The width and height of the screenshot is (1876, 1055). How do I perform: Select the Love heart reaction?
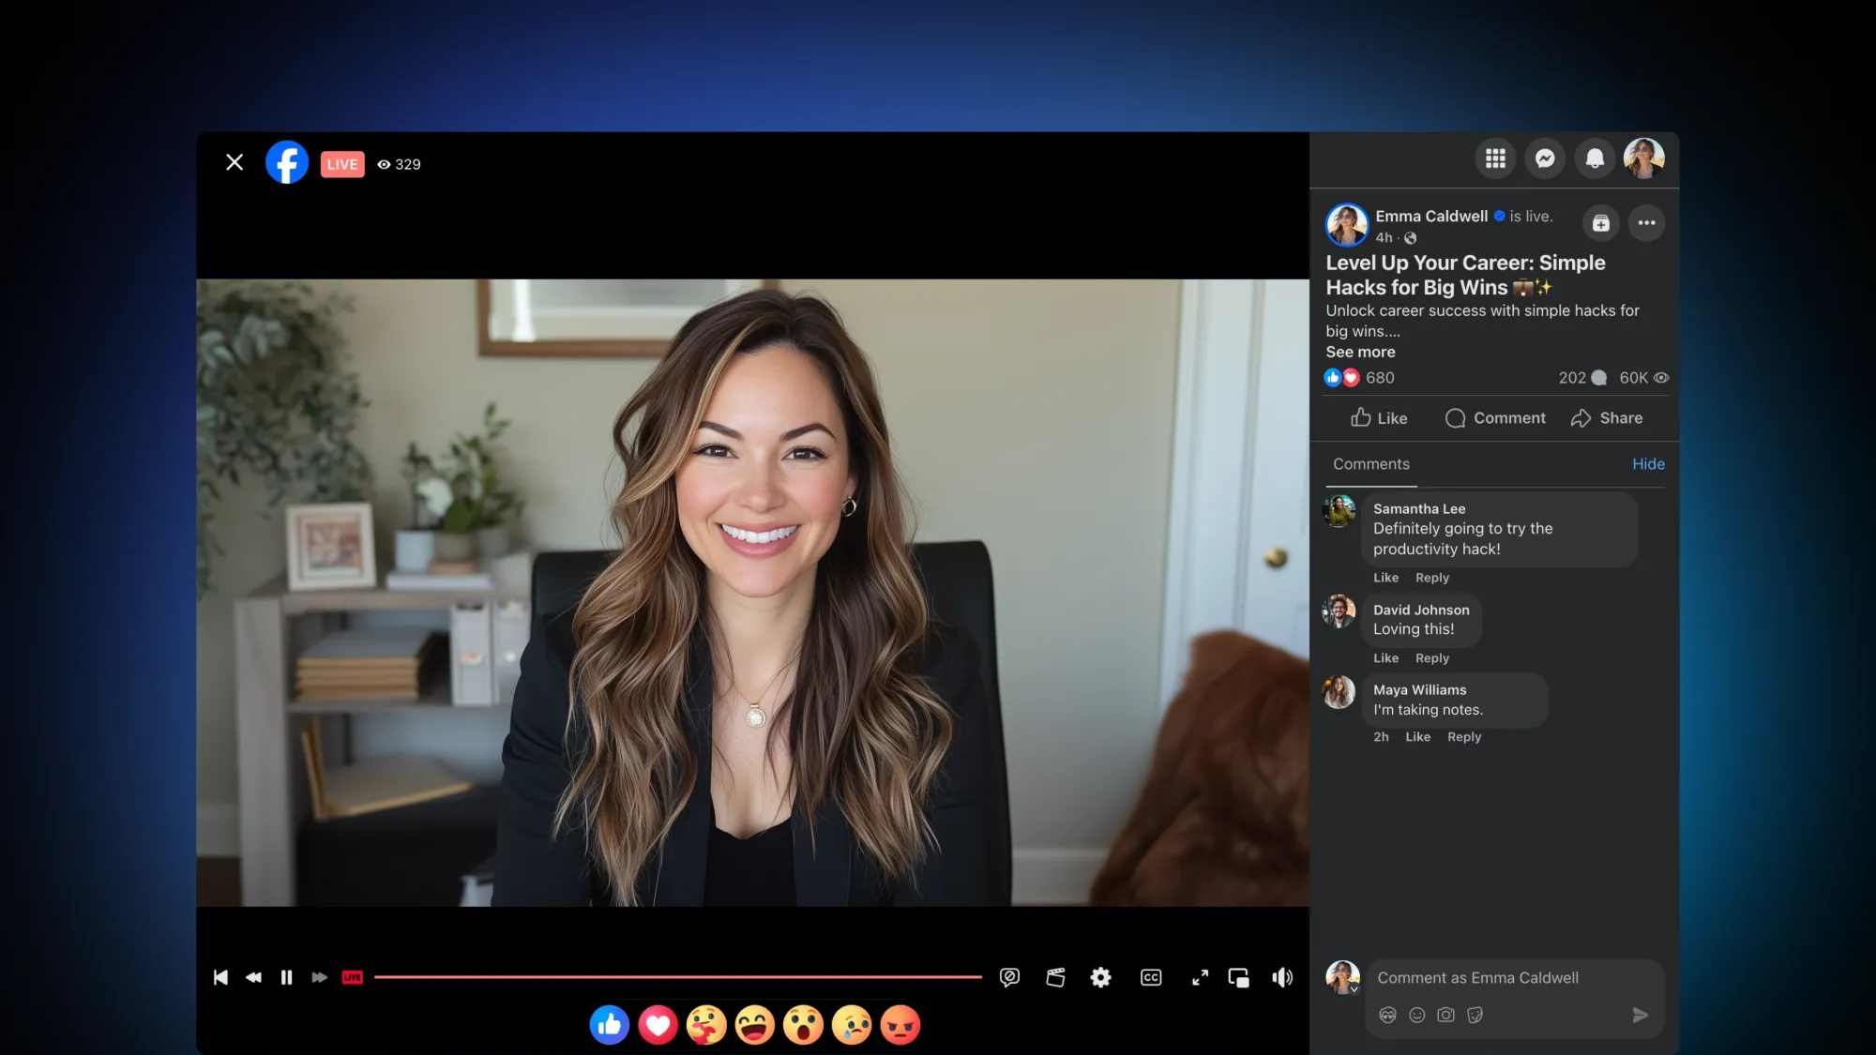pyautogui.click(x=658, y=1025)
